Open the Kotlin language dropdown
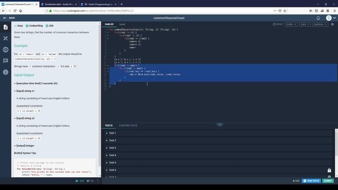Viewport: 338px width, 190px height. (x=291, y=24)
